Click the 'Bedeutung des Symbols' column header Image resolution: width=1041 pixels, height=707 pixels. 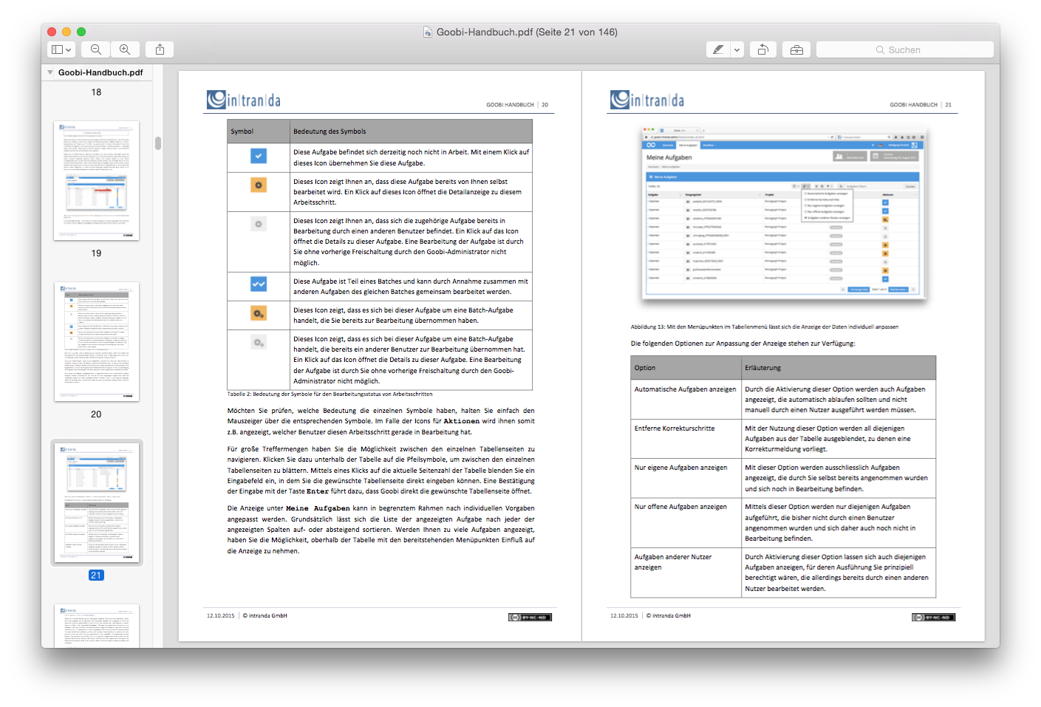411,132
